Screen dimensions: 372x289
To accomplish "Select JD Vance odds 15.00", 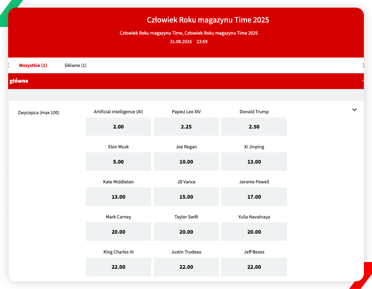I will [186, 197].
